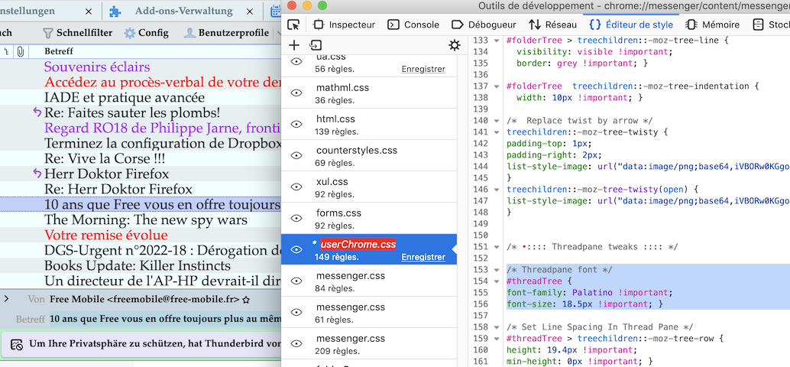Expand the message header with the chevron beside Von

(7, 299)
